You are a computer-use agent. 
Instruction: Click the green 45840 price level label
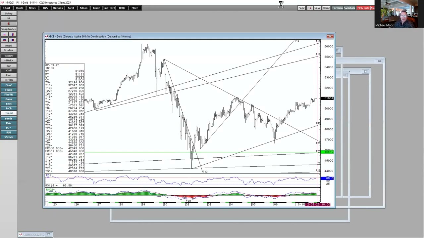327,152
